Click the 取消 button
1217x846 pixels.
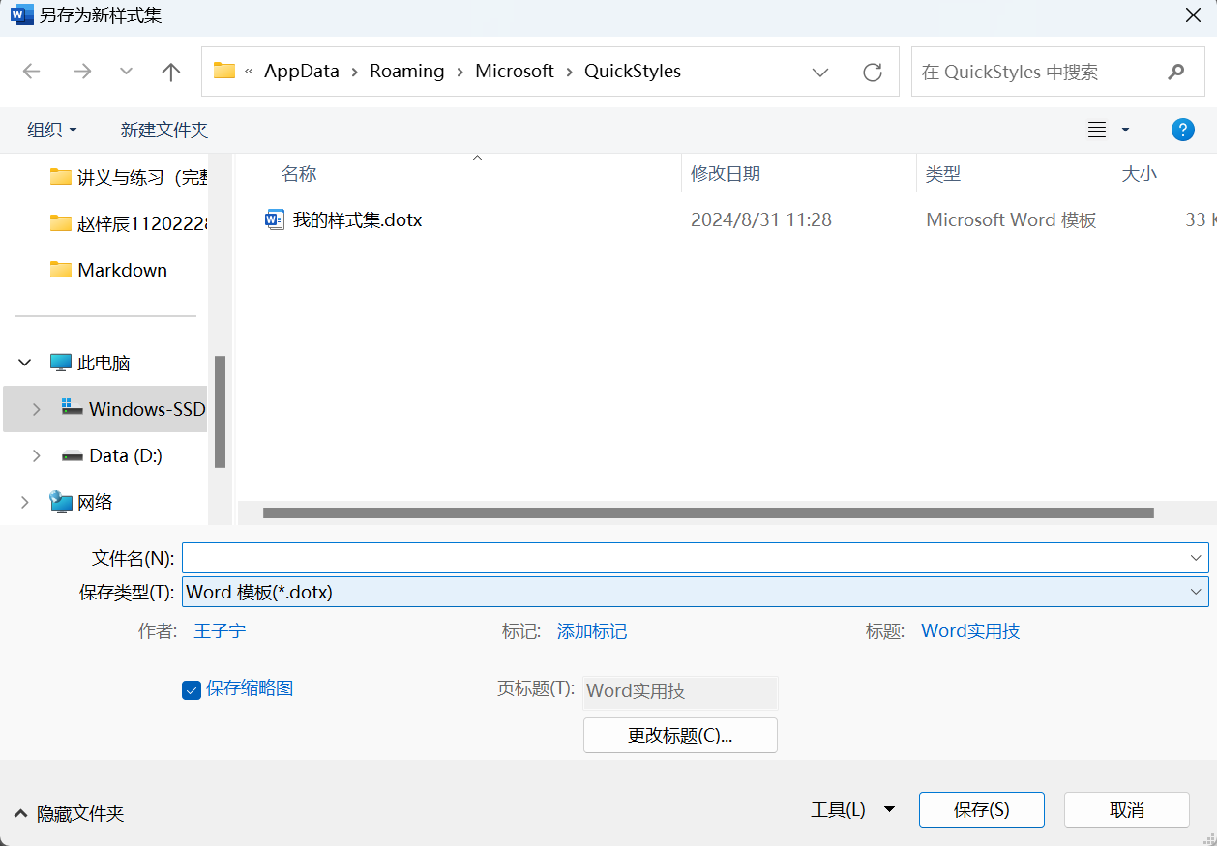click(1127, 810)
